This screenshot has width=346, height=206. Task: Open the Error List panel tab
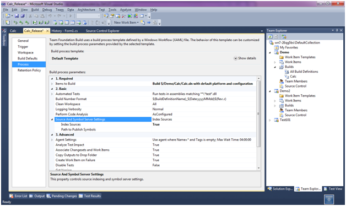tap(18, 196)
